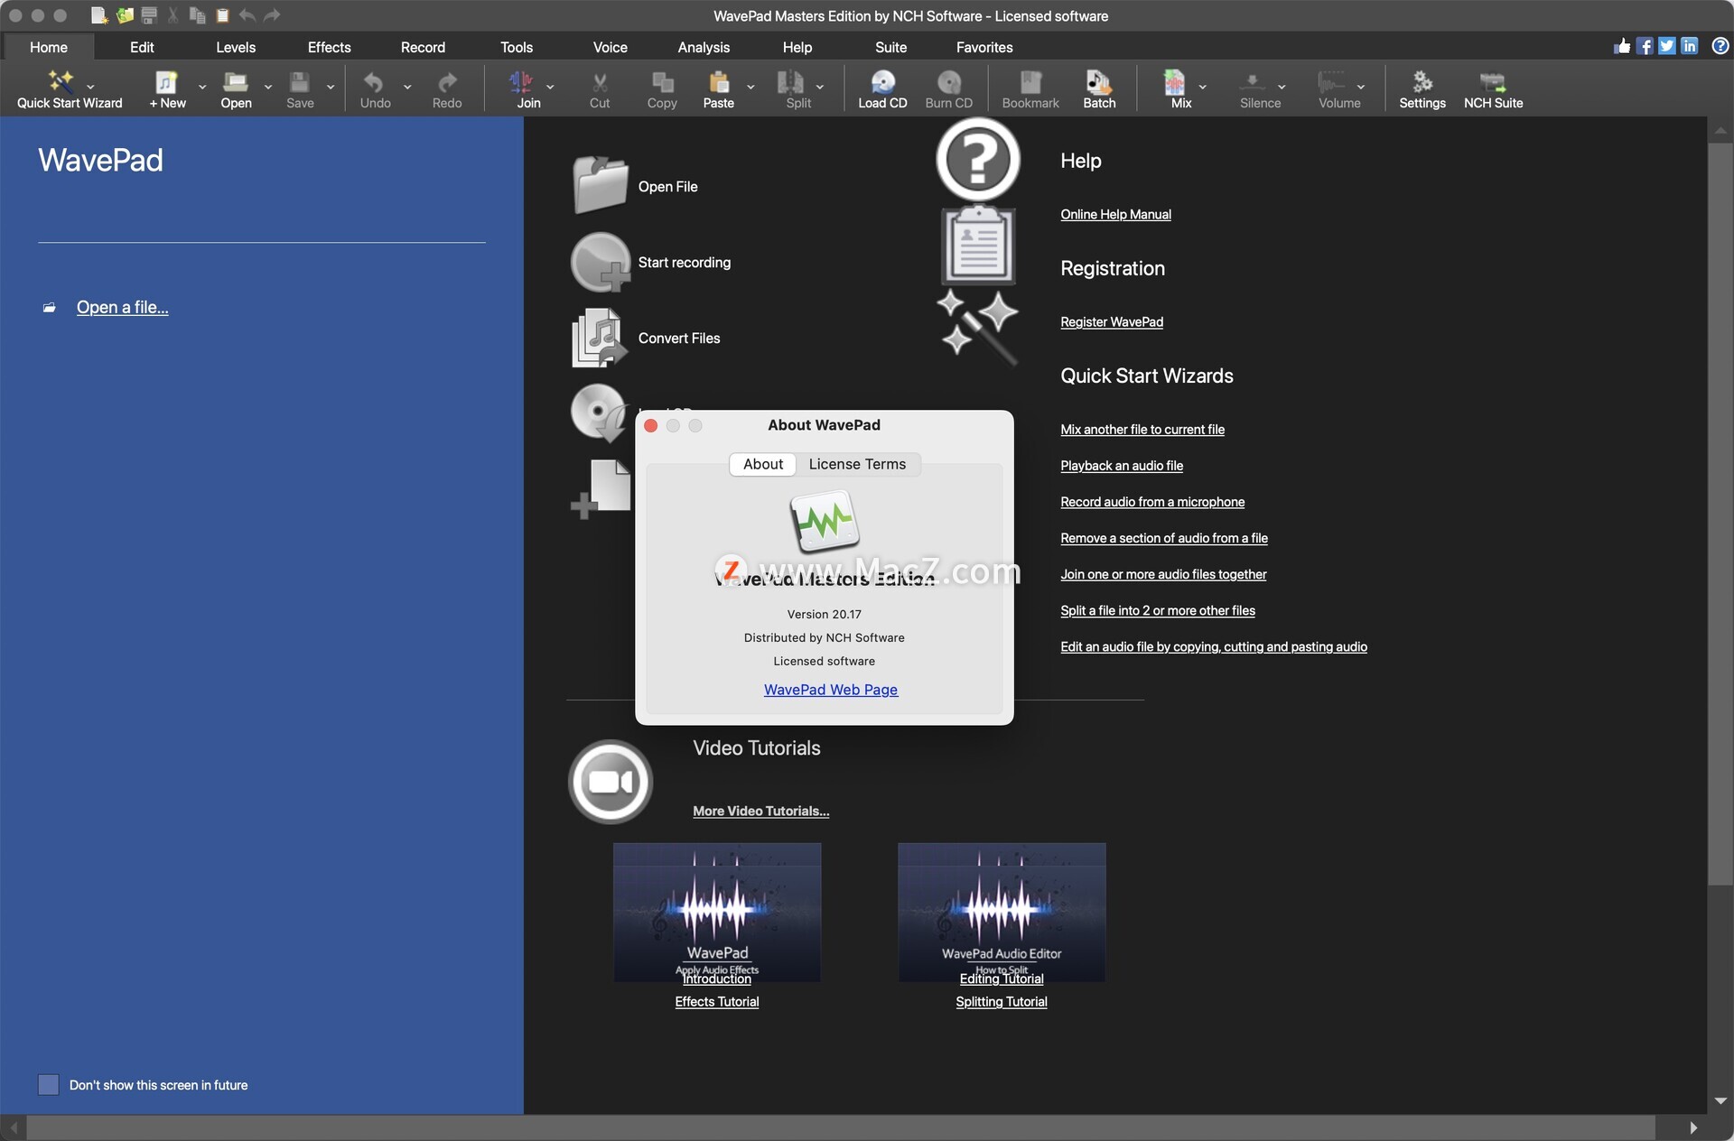
Task: Check "Don't show this screen in future"
Action: pos(49,1085)
